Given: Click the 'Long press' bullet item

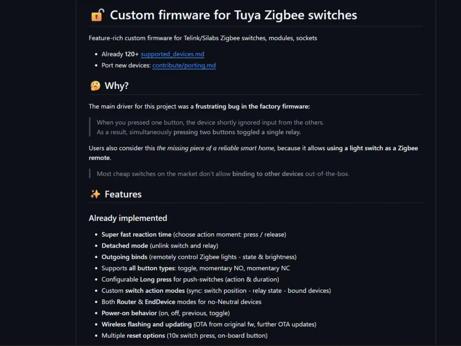Looking at the screenshot, I should click(190, 279).
